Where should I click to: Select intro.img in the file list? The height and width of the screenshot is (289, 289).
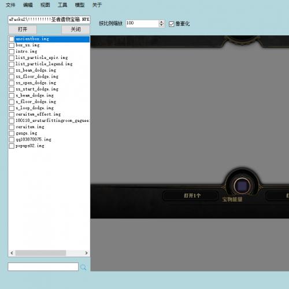point(27,51)
